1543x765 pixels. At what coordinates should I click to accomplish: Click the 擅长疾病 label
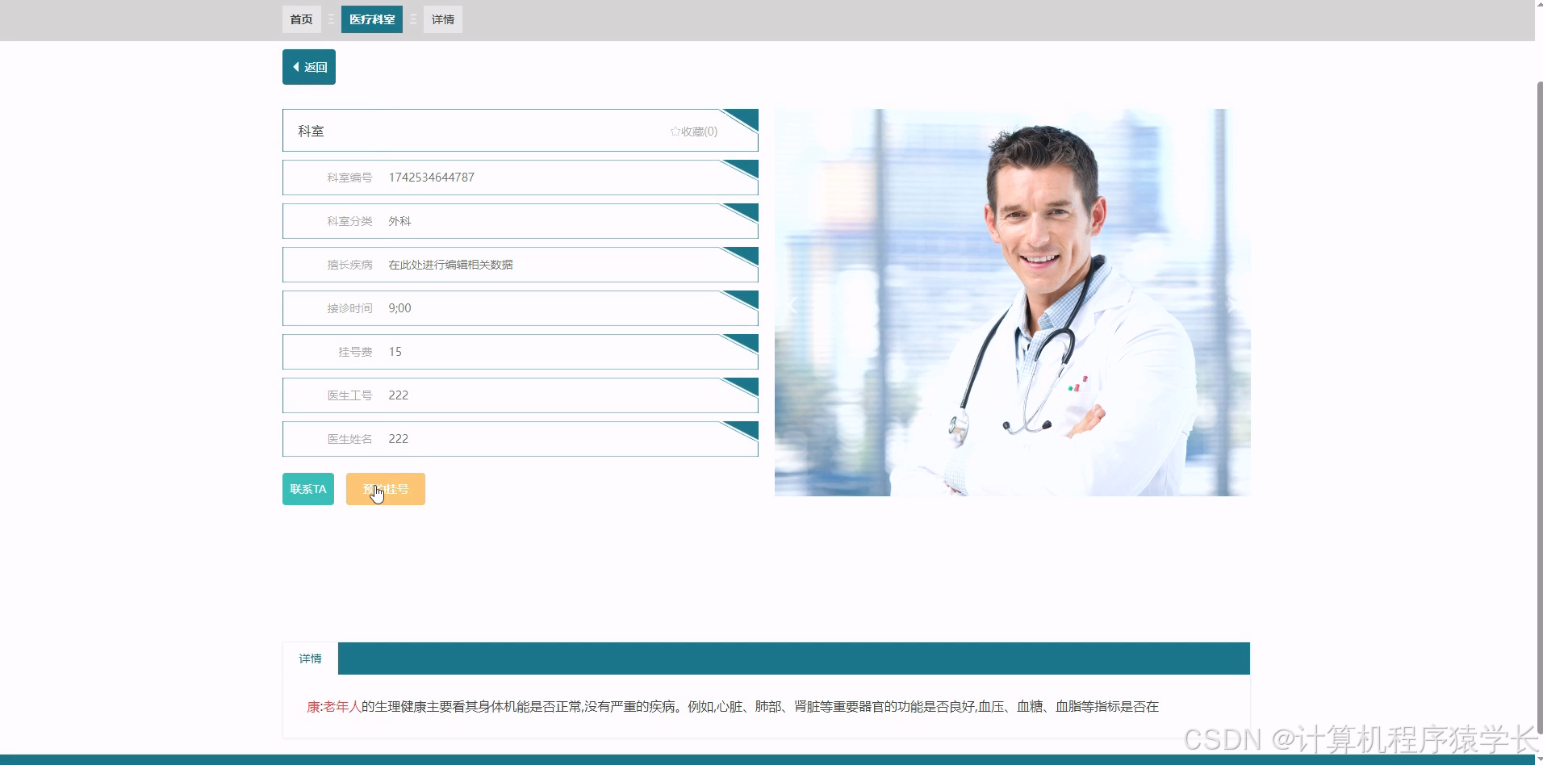click(349, 265)
